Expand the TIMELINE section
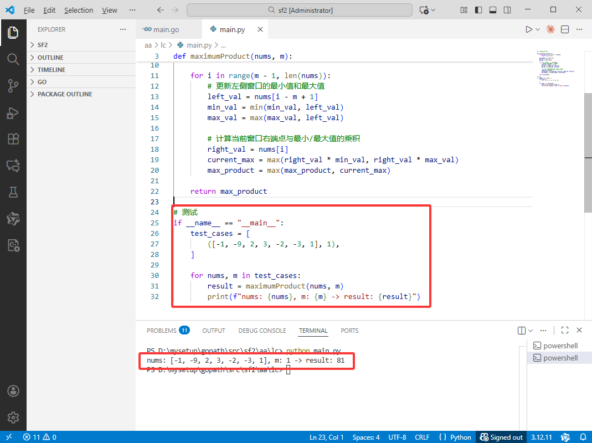 coord(81,69)
